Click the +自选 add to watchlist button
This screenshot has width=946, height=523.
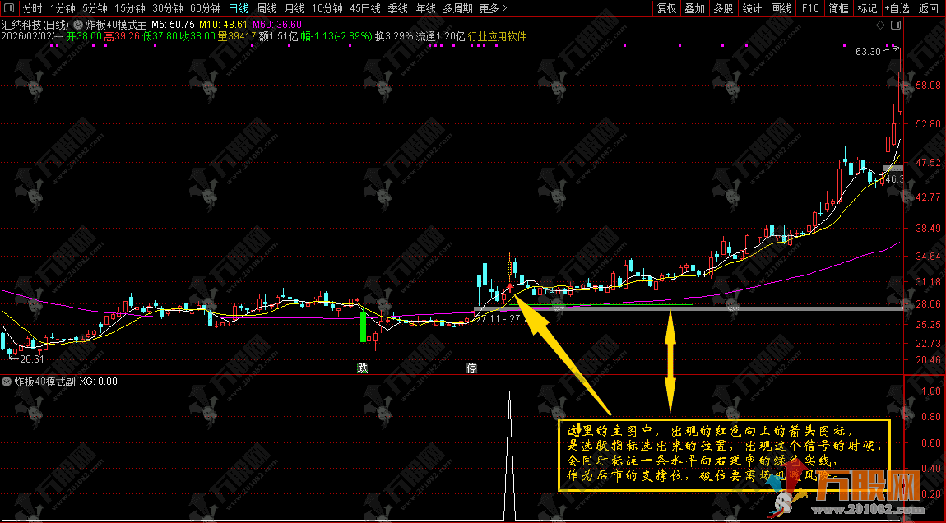897,8
